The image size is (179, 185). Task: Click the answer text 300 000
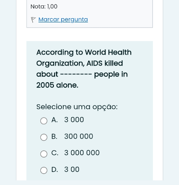79,137
